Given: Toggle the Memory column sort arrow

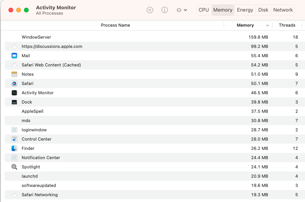Looking at the screenshot, I should [x=268, y=25].
